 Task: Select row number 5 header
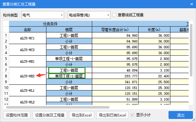[x=6, y=59]
